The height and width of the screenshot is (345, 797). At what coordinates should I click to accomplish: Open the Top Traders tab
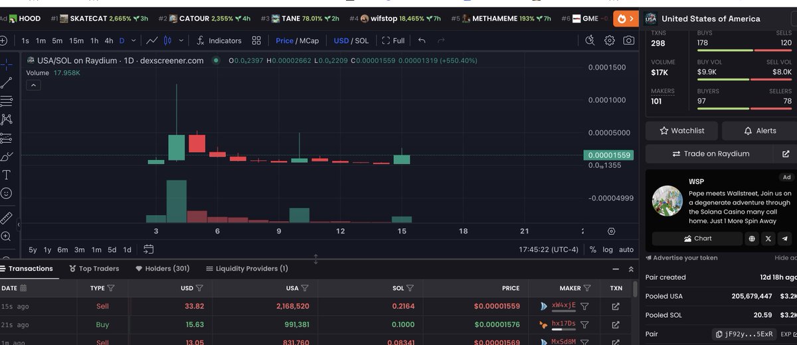click(x=94, y=269)
